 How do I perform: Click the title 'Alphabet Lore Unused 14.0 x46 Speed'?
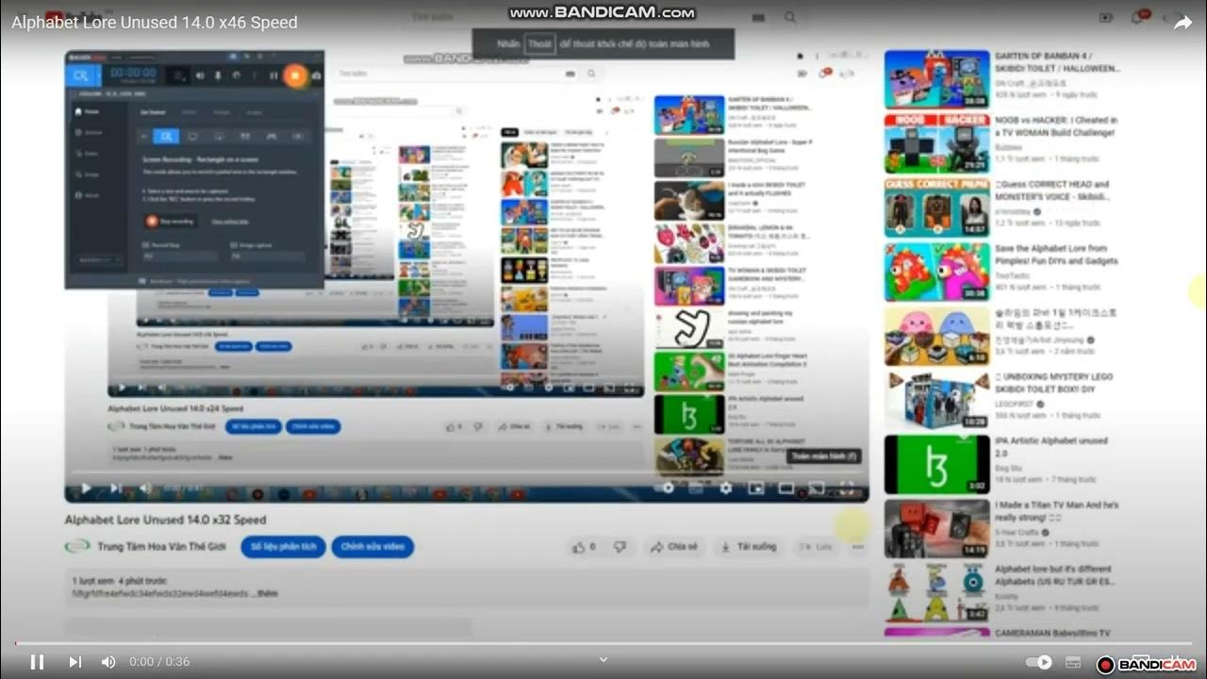(x=155, y=23)
